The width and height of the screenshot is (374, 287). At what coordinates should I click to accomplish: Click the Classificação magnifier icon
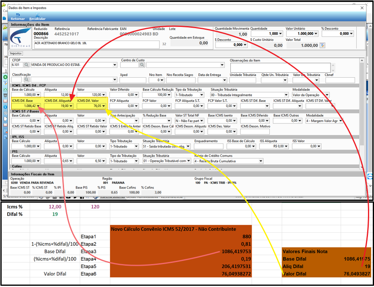pyautogui.click(x=27, y=80)
